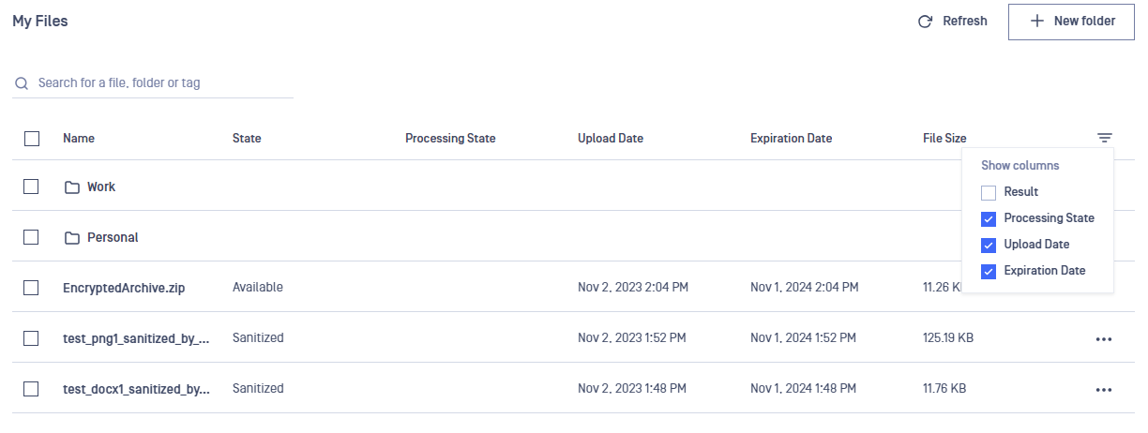The image size is (1148, 433).
Task: Enable the Result column checkbox
Action: [989, 192]
